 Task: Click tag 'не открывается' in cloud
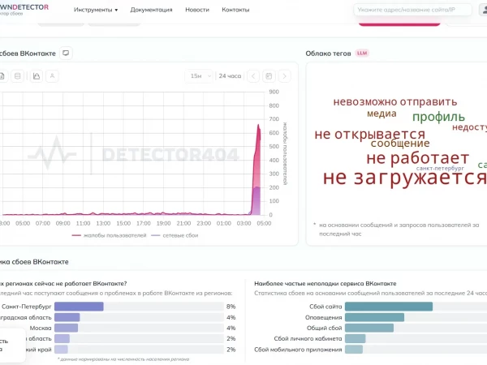[369, 134]
